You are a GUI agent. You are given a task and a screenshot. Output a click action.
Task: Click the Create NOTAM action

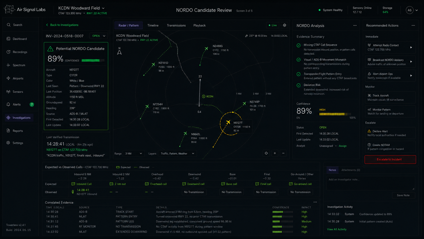pos(390,147)
